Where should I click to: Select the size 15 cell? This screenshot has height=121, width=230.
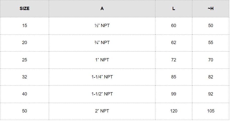24,26
